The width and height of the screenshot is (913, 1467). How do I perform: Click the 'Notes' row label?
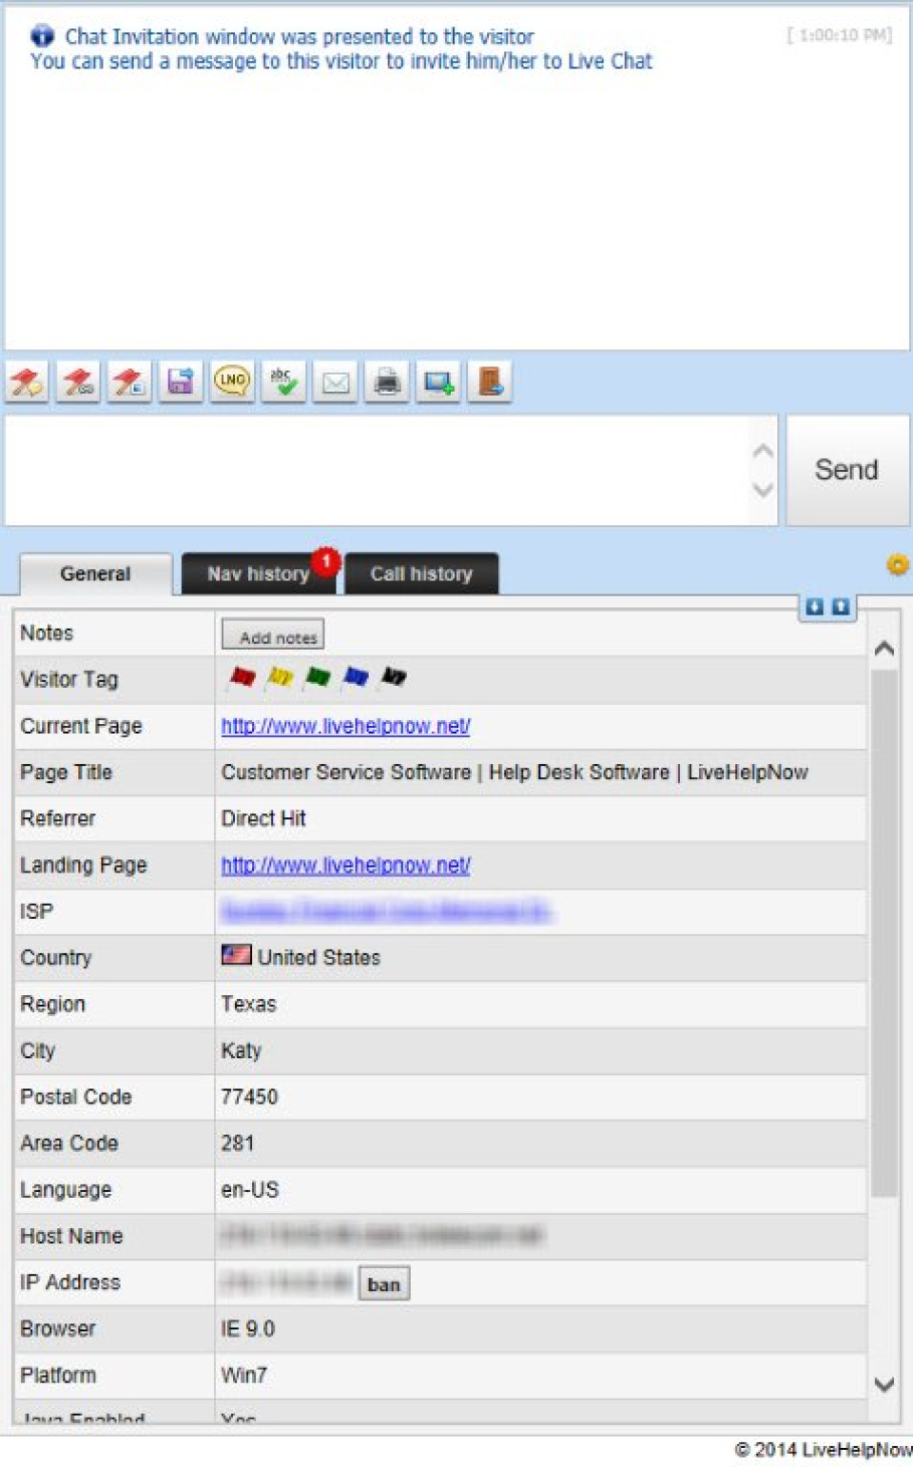pyautogui.click(x=47, y=633)
